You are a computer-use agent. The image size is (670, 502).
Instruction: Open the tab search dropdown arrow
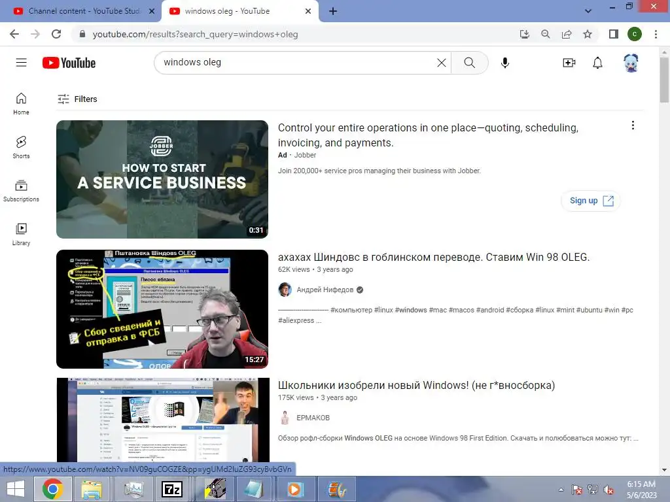[588, 11]
